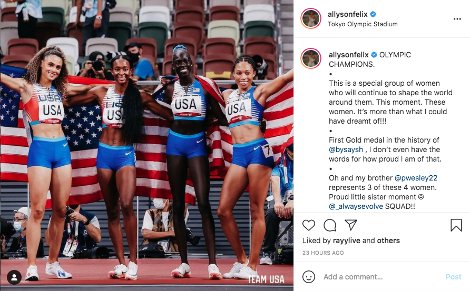470x291 pixels.
Task: Open the caption profile avatar
Action: (311, 58)
